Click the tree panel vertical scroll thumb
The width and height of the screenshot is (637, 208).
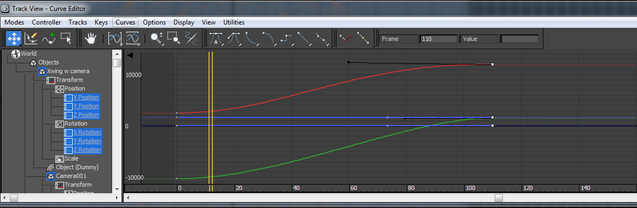tap(117, 63)
